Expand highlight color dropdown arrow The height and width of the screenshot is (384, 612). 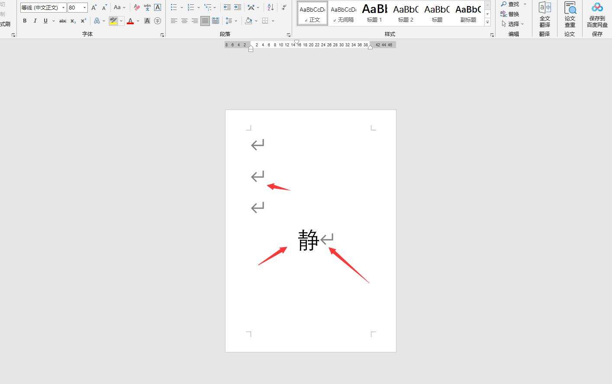point(121,21)
